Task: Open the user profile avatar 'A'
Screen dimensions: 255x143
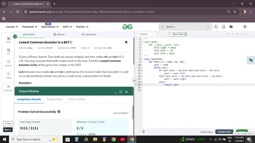Action: [245, 27]
